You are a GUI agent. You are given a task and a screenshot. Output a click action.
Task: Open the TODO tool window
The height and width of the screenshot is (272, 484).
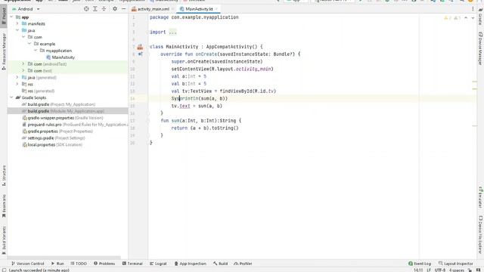[79, 264]
